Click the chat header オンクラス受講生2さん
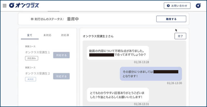The height and width of the screenshot is (107, 207). pyautogui.click(x=98, y=36)
